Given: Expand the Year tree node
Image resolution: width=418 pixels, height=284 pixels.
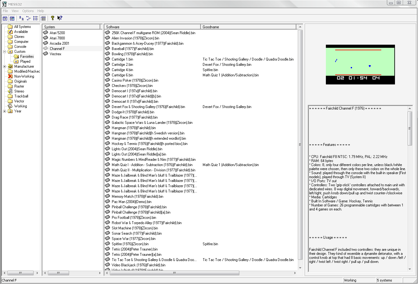Looking at the screenshot, I should [5, 111].
